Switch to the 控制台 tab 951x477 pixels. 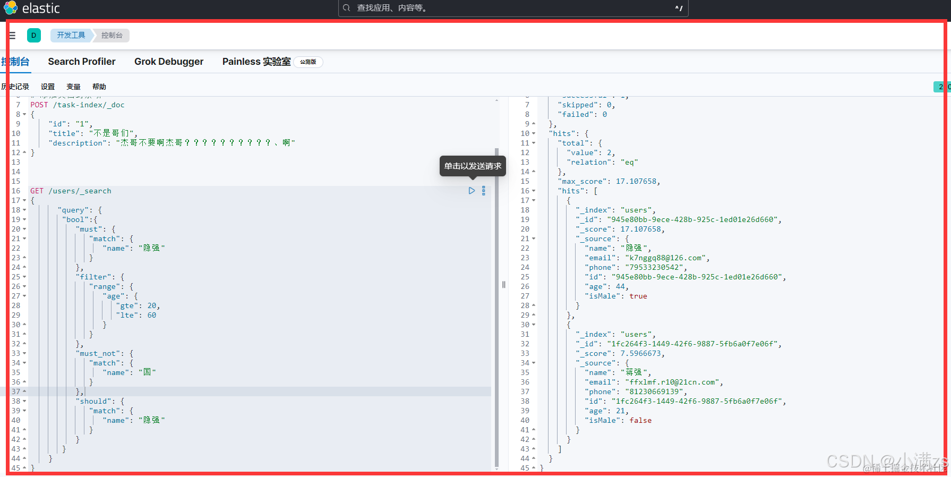[x=15, y=62]
